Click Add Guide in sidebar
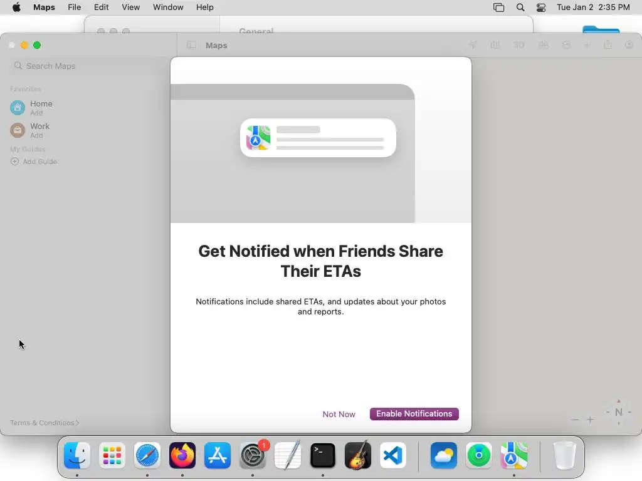Screen dimensions: 642x481 pyautogui.click(x=34, y=162)
